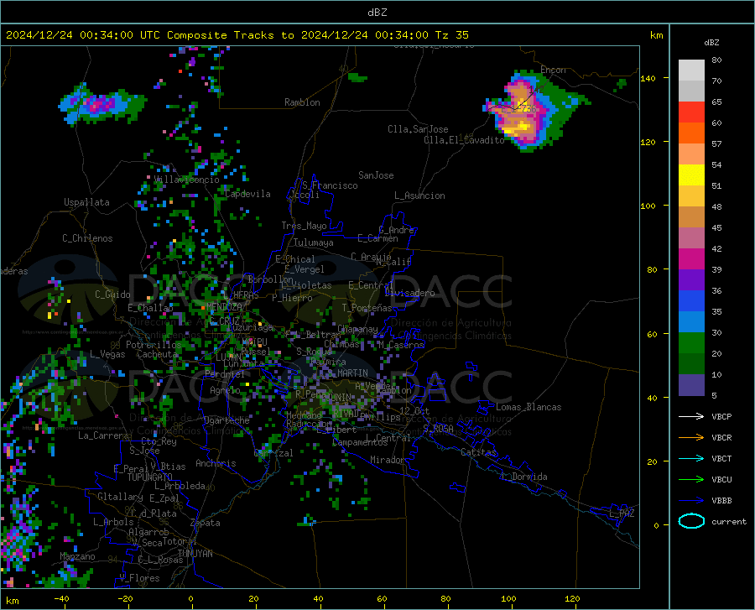Viewport: 755px width, 610px height.
Task: Click the orange VBCR arrow in the legend
Action: (x=691, y=437)
